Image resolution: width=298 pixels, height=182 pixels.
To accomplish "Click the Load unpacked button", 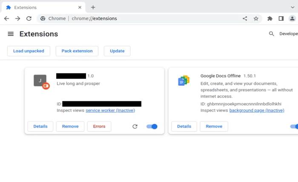I will click(x=29, y=51).
